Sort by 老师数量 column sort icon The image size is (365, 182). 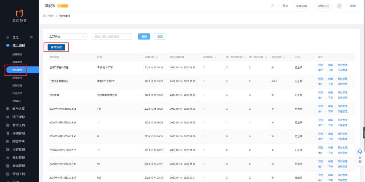[215, 57]
